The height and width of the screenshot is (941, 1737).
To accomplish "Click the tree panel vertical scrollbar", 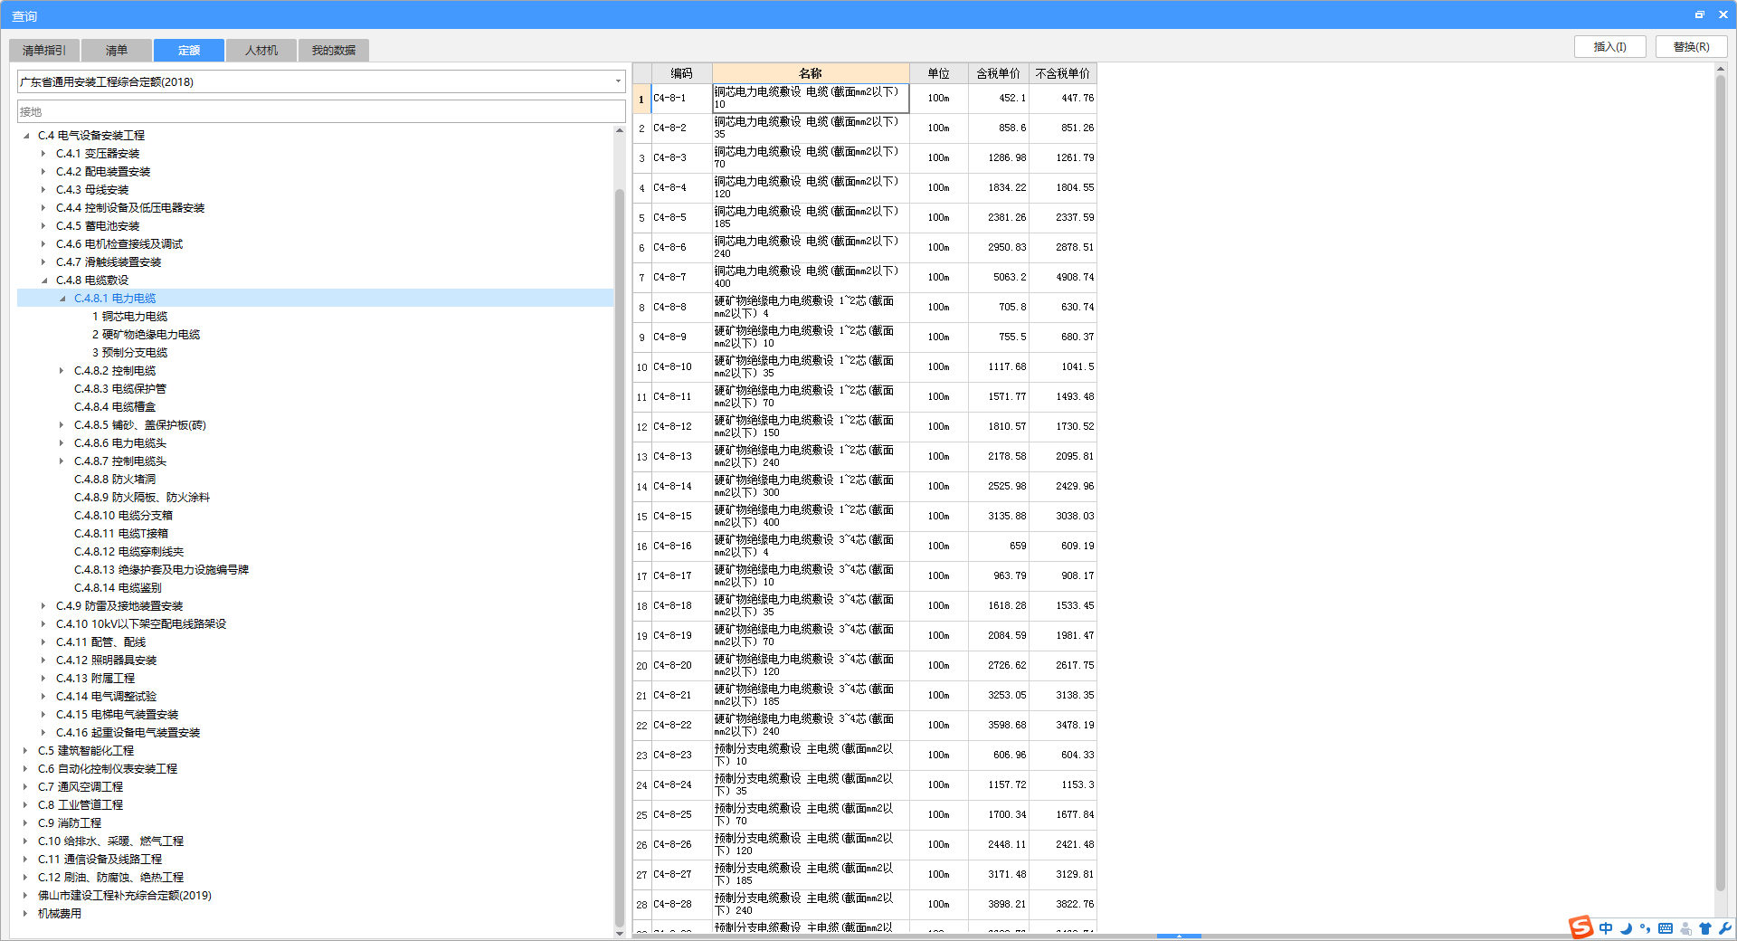I will click(620, 557).
